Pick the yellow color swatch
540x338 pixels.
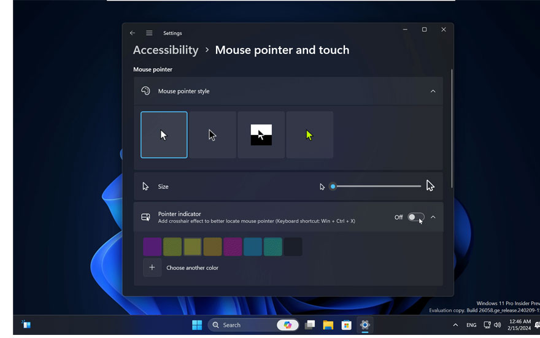click(x=193, y=247)
